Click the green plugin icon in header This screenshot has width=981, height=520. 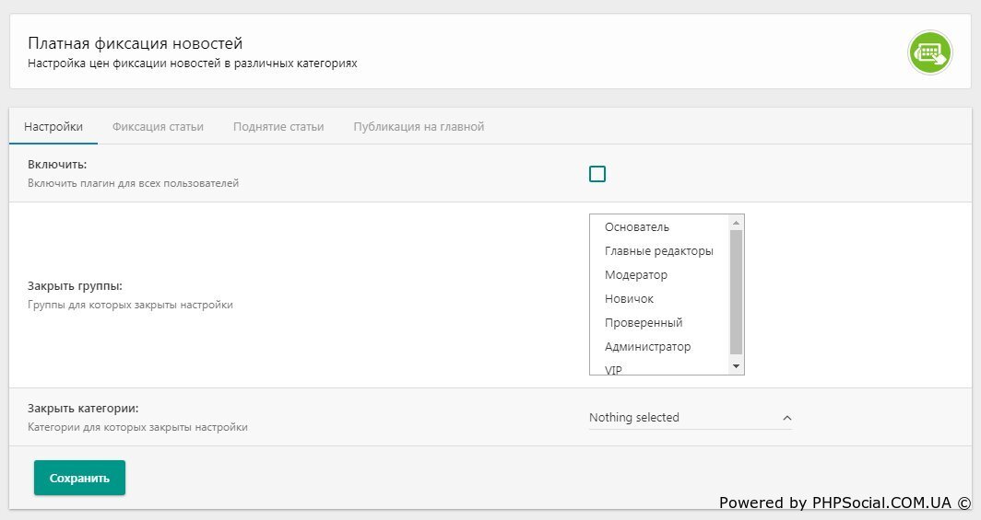pyautogui.click(x=929, y=52)
